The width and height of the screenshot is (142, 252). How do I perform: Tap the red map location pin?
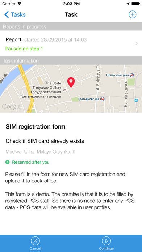coord(71,82)
